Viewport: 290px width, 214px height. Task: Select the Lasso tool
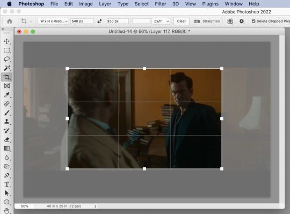click(x=7, y=59)
